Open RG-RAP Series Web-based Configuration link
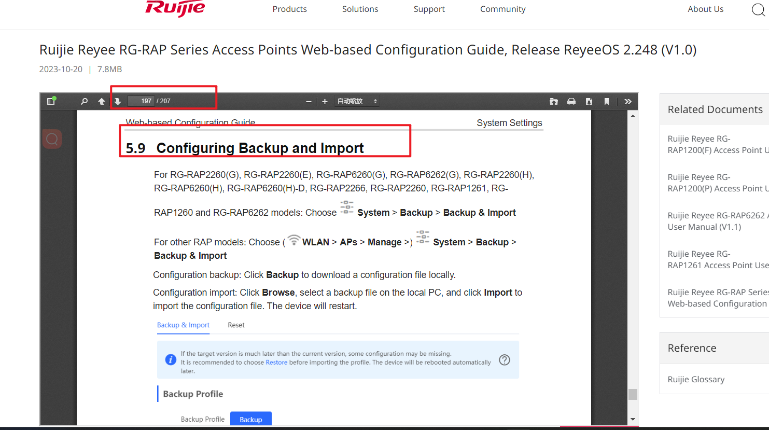This screenshot has height=430, width=769. 718,298
